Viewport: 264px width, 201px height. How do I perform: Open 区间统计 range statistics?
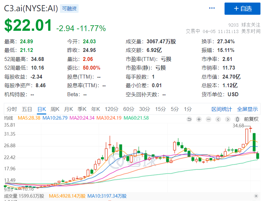point(222,109)
